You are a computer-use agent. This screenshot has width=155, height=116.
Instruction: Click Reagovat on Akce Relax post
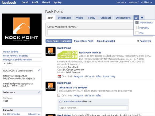(x=79, y=95)
